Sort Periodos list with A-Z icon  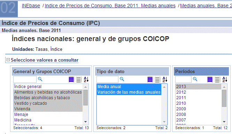click(x=225, y=79)
